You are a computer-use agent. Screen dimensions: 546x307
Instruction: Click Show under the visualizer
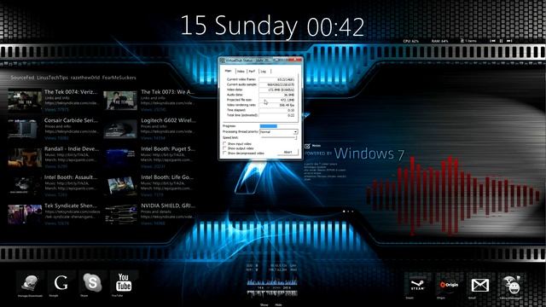264,305
